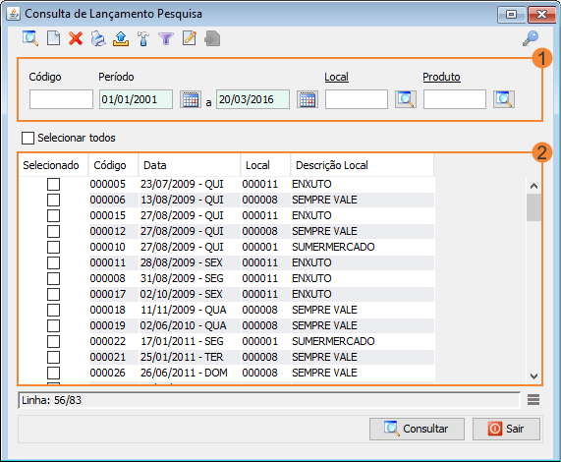Click the Consultar button

417,429
